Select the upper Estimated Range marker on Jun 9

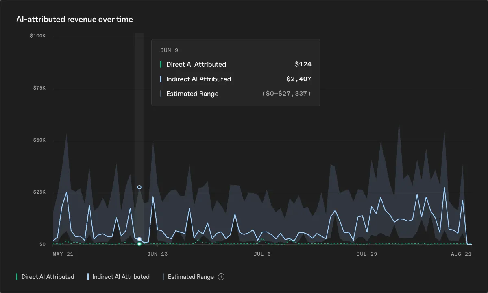139,187
